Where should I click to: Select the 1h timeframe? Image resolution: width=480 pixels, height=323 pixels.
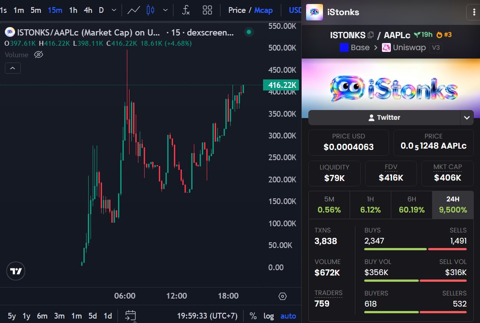point(73,10)
